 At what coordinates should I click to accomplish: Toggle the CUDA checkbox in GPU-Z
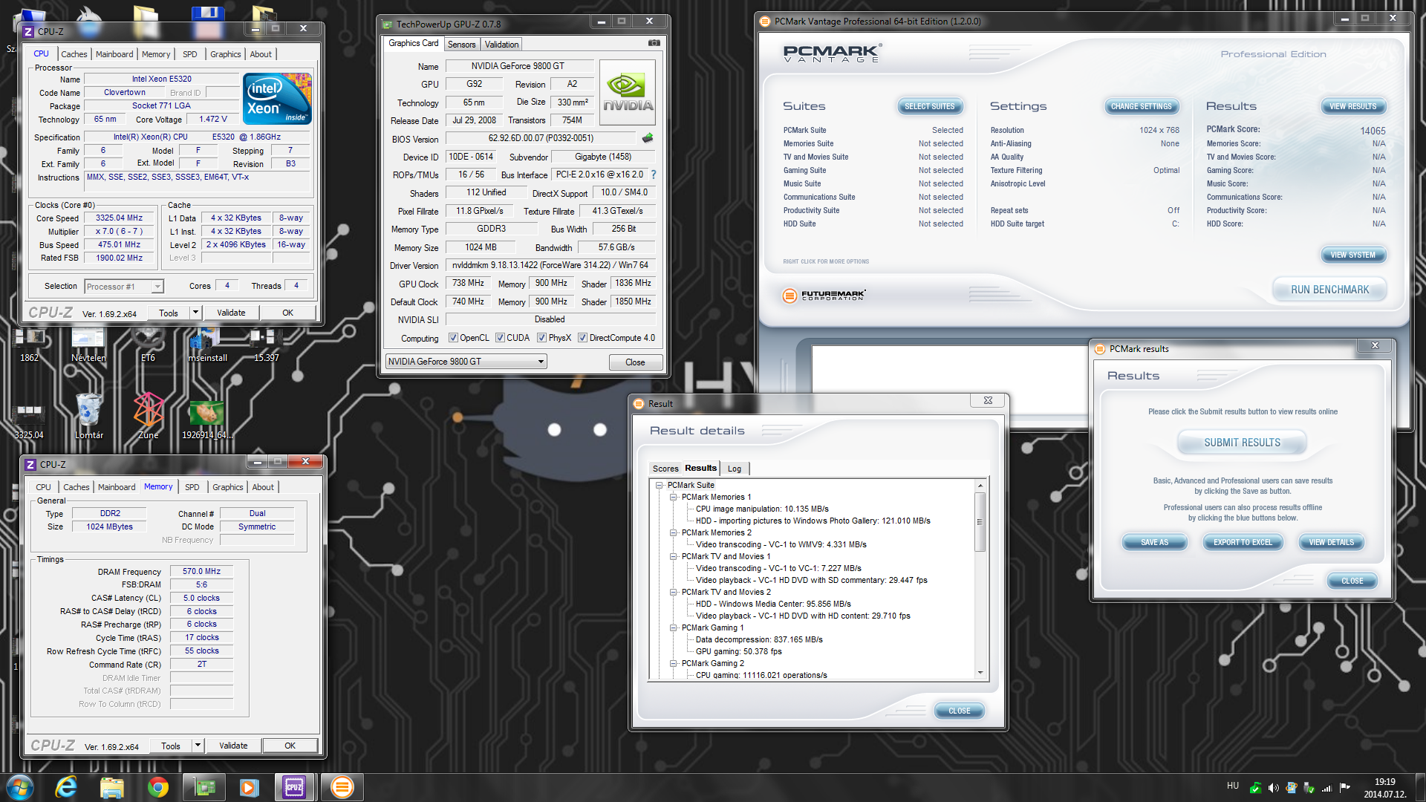500,338
